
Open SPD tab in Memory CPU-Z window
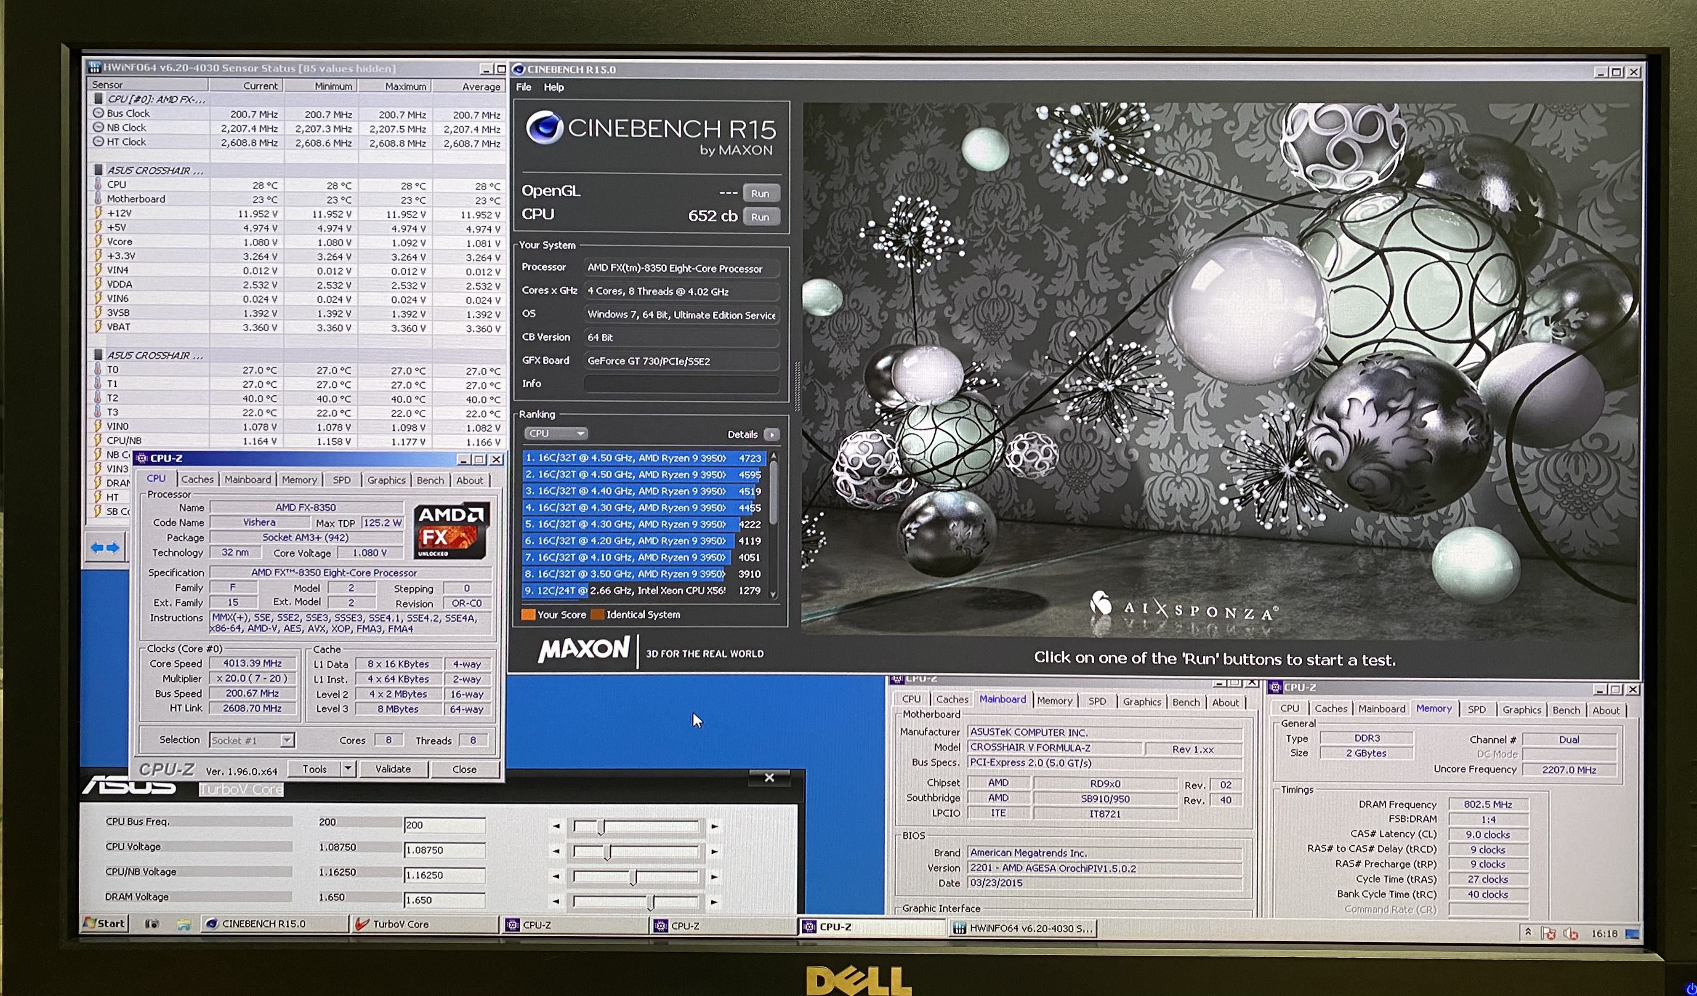pyautogui.click(x=1476, y=710)
